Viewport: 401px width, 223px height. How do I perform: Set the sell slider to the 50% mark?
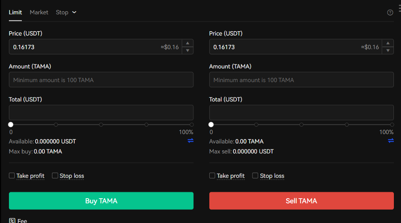(301, 125)
